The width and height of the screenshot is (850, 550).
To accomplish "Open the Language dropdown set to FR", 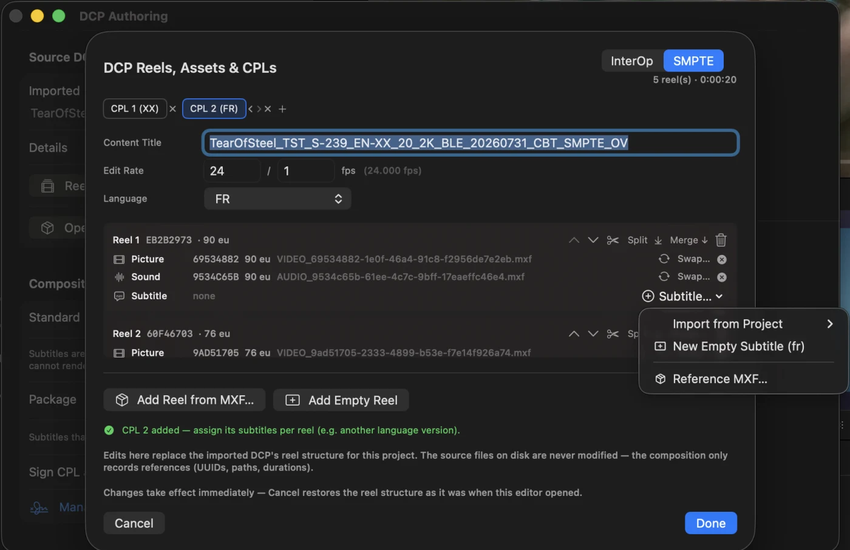I will 277,199.
